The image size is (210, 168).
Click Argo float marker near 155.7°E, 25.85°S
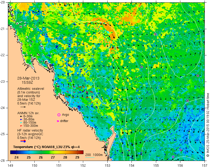click(173, 157)
